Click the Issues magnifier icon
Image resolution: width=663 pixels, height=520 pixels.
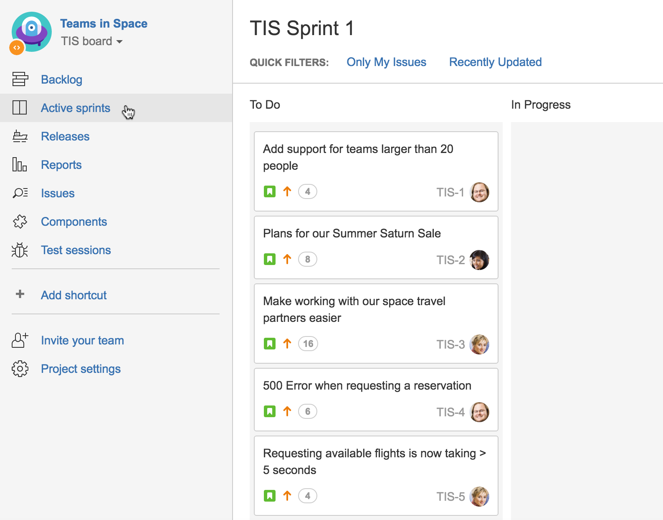point(19,193)
